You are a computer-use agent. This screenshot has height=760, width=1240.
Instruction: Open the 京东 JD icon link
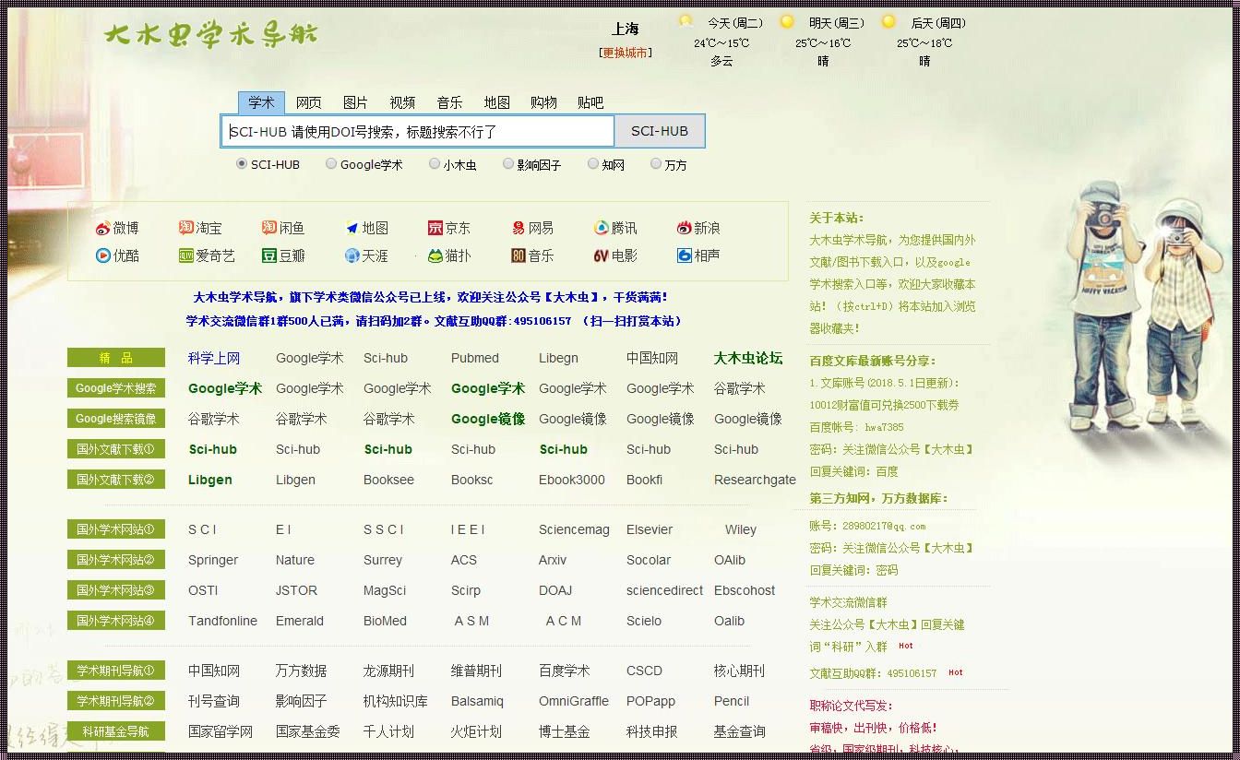449,228
